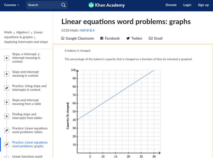Click pencil icon for Using slope and intercepts practice
213x158 pixels.
[7, 88]
